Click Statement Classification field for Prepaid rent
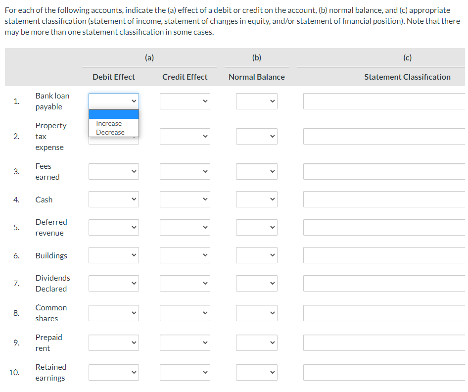468x392 pixels. coord(384,343)
